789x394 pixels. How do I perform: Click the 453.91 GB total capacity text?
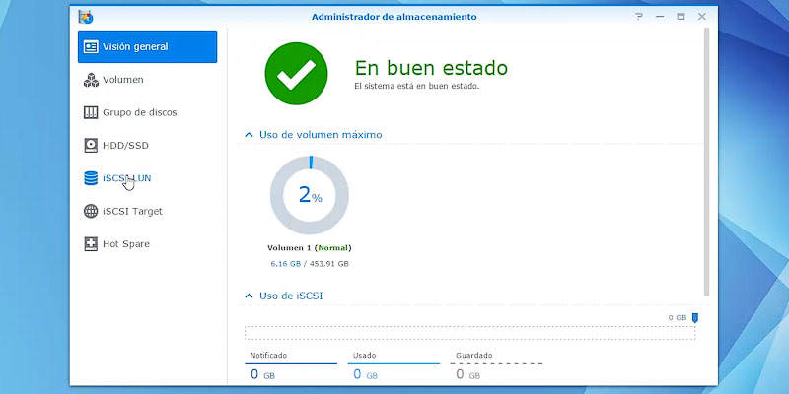click(x=328, y=263)
